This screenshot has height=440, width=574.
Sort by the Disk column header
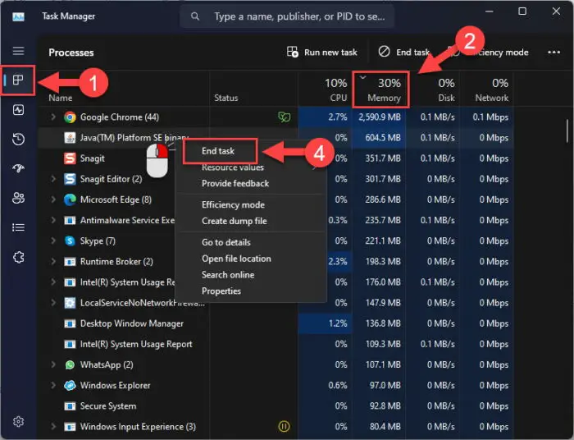(x=435, y=89)
